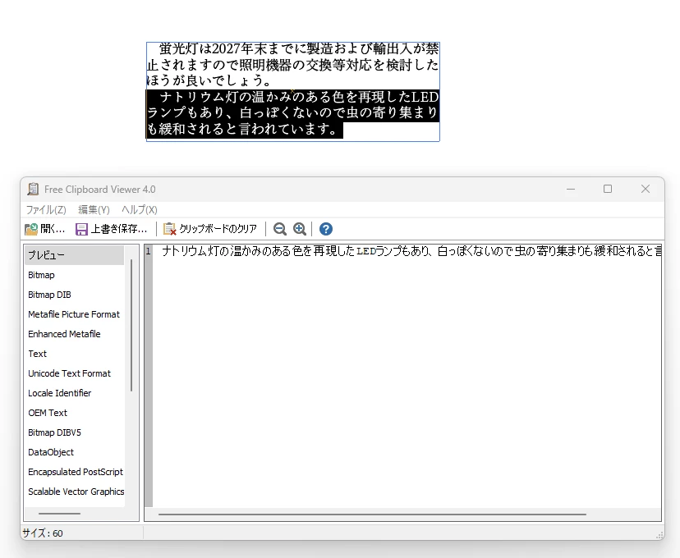Click the 蛍光灯は2027年末 paragraph in document
Viewport: 680px width, 558px height.
point(292,65)
